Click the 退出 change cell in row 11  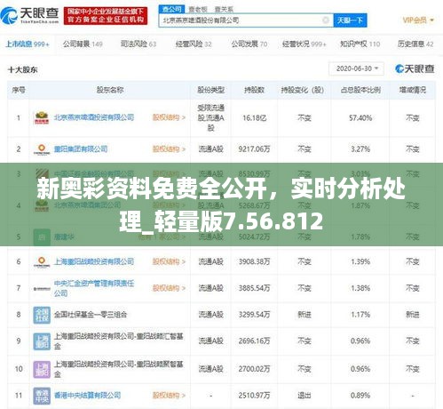[x=305, y=396]
